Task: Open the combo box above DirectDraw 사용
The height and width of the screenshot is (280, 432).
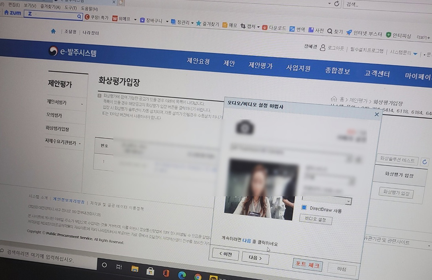Action: pyautogui.click(x=327, y=200)
